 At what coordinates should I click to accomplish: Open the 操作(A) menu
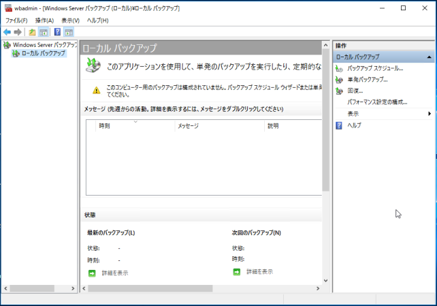pos(45,20)
